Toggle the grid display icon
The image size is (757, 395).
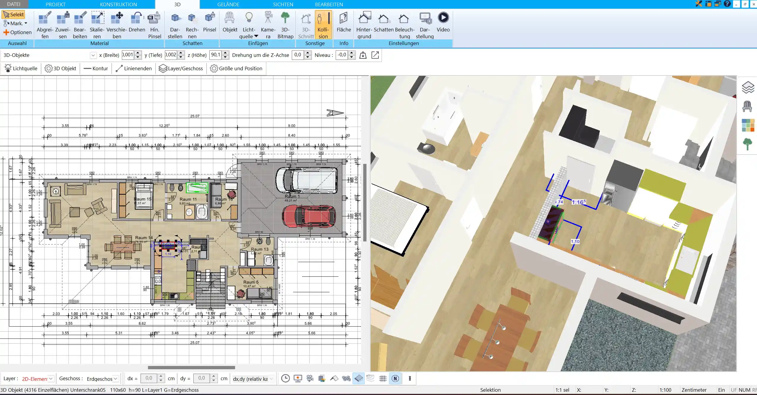tap(383, 378)
